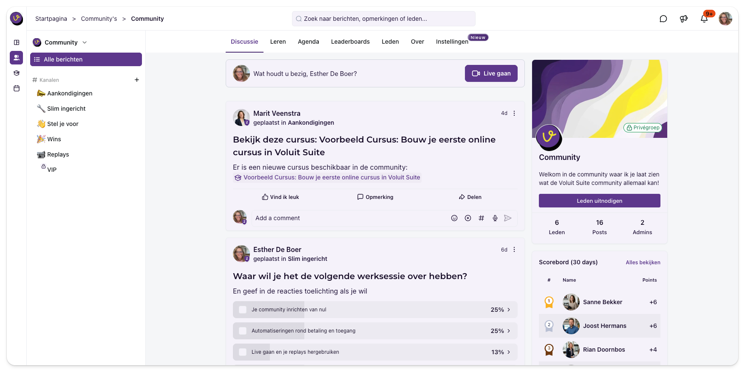Click the community banner cover image
The image size is (745, 372).
click(599, 98)
